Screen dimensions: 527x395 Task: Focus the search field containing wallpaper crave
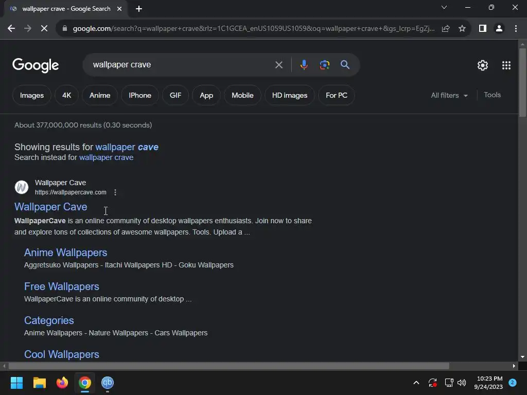tap(182, 65)
